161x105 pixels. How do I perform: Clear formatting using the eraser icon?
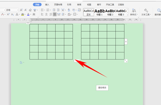[x=30, y=10]
